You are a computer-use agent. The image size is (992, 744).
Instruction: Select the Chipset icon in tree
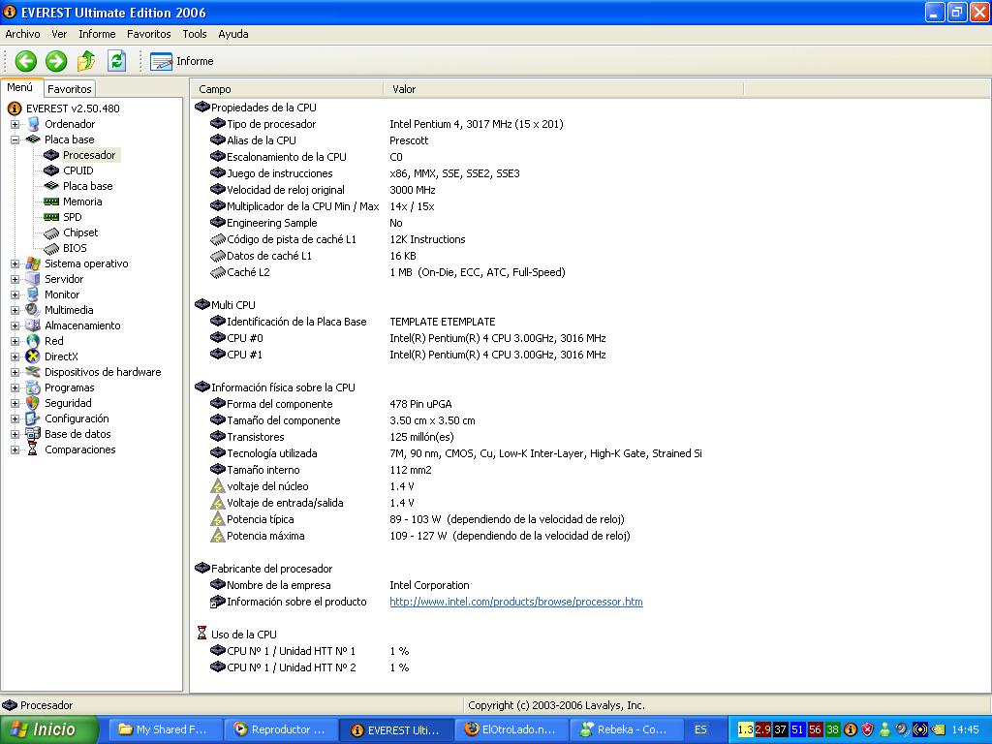(x=51, y=233)
